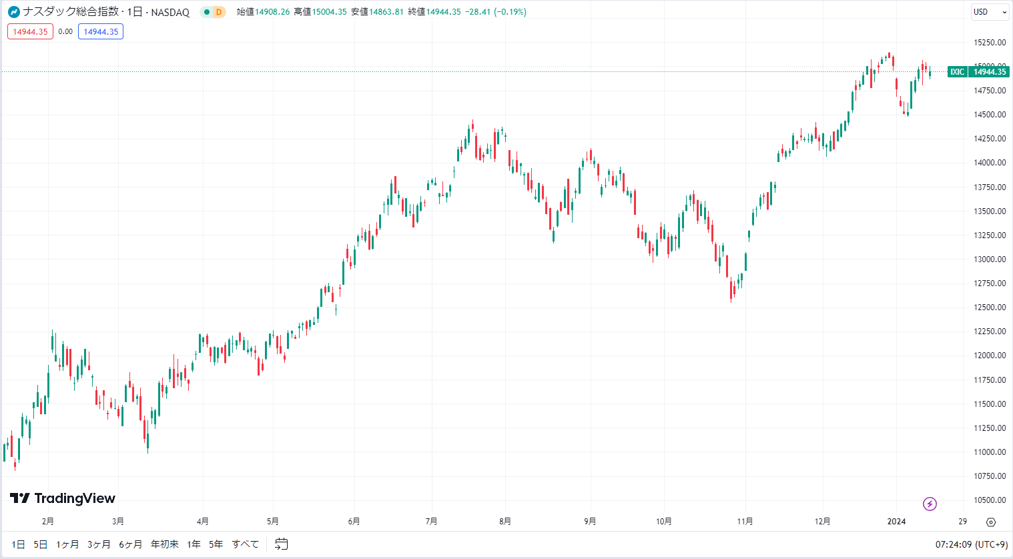Image resolution: width=1013 pixels, height=559 pixels.
Task: Select the 6ヶ月 time range
Action: click(x=130, y=544)
